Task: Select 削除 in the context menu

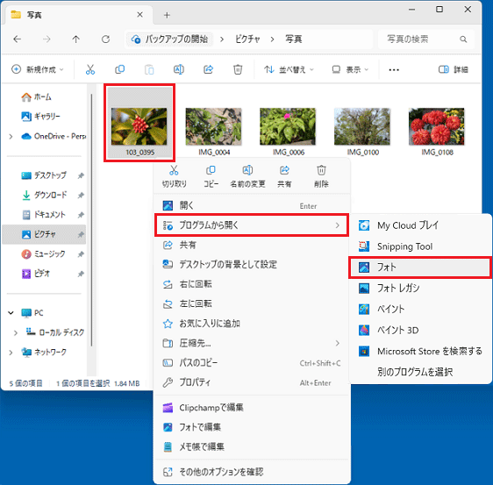Action: tap(321, 176)
